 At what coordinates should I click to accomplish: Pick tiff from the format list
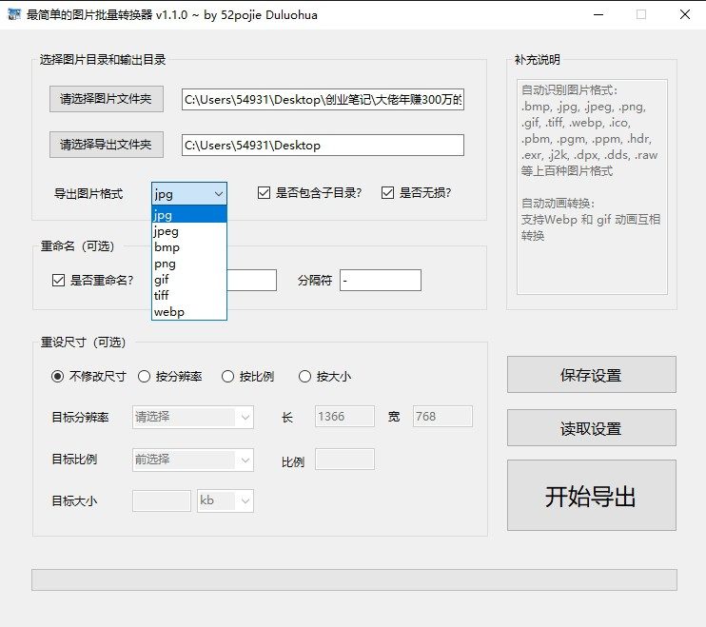coord(189,295)
